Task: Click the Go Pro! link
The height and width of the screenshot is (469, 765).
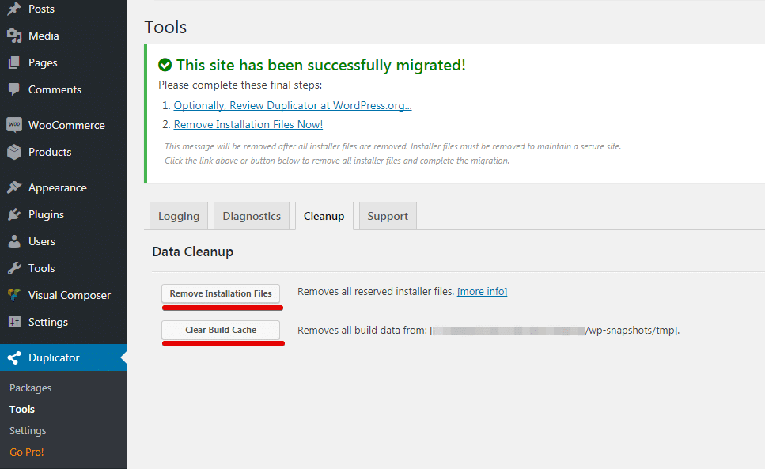Action: coord(27,452)
